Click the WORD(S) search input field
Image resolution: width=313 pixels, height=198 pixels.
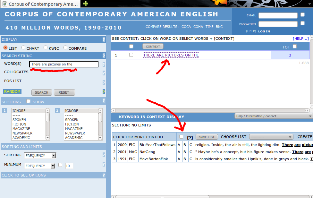pos(63,64)
